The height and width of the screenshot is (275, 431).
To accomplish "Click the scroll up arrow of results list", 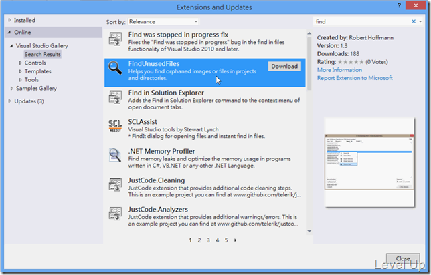I will 309,33.
